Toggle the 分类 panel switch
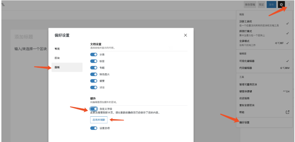This screenshot has height=142, width=295. 94,55
